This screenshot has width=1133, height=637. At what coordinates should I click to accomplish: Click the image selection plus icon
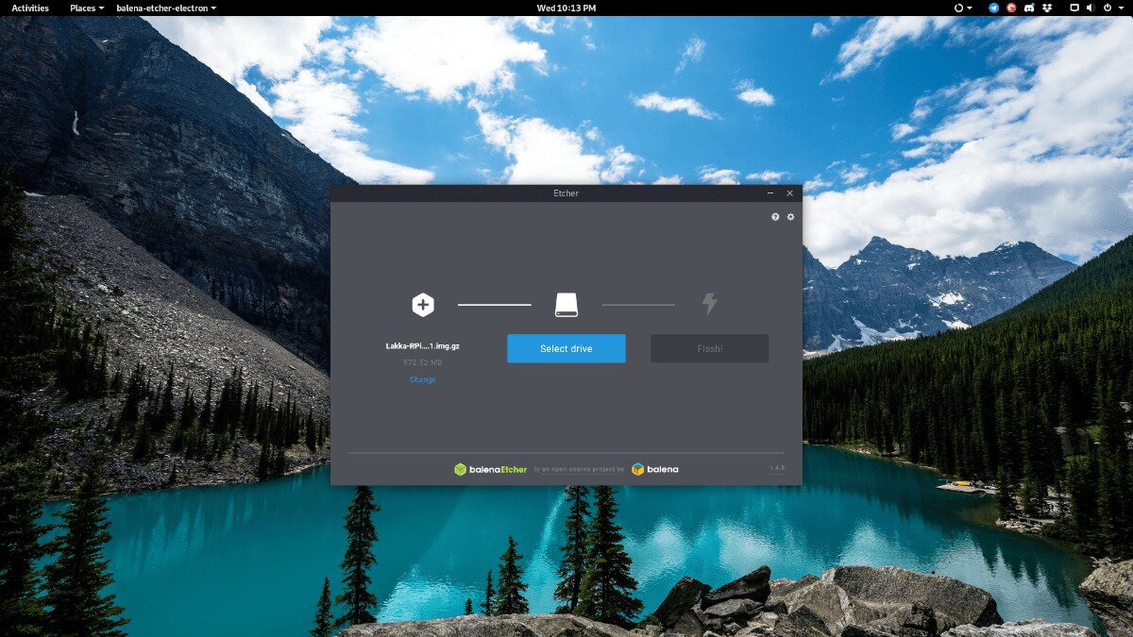click(423, 304)
